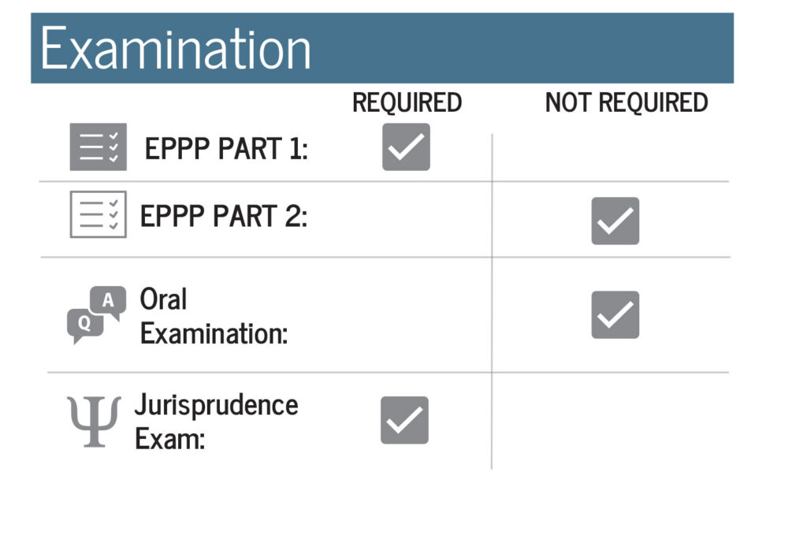
Task: Toggle the Required checkbox for EPPP Part 1
Action: pyautogui.click(x=406, y=147)
